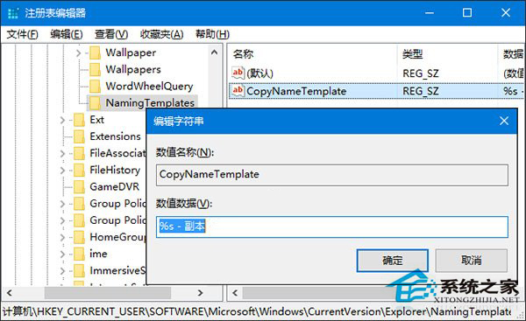Image resolution: width=526 pixels, height=321 pixels.
Task: Select the NamingTemplates tree item text
Action: (150, 103)
